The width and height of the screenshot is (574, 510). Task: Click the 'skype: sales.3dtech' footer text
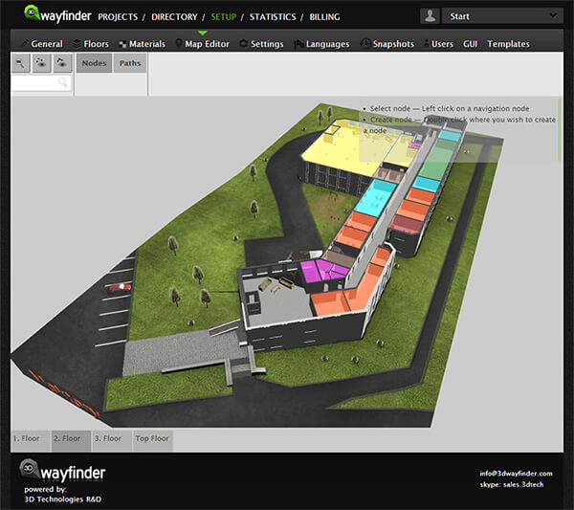[x=512, y=485]
